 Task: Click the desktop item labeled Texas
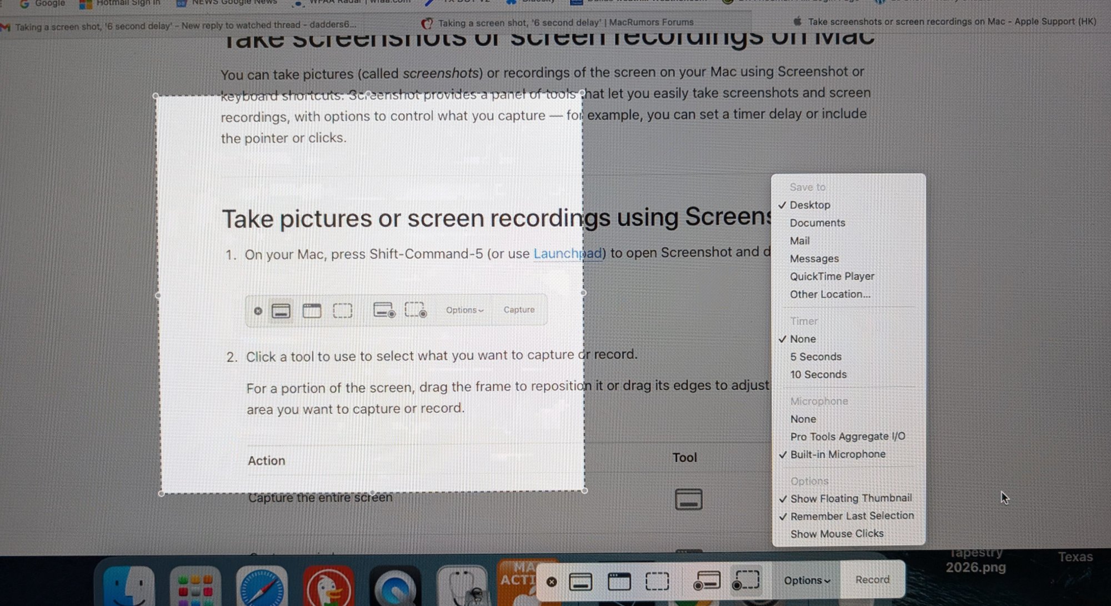pos(1075,557)
